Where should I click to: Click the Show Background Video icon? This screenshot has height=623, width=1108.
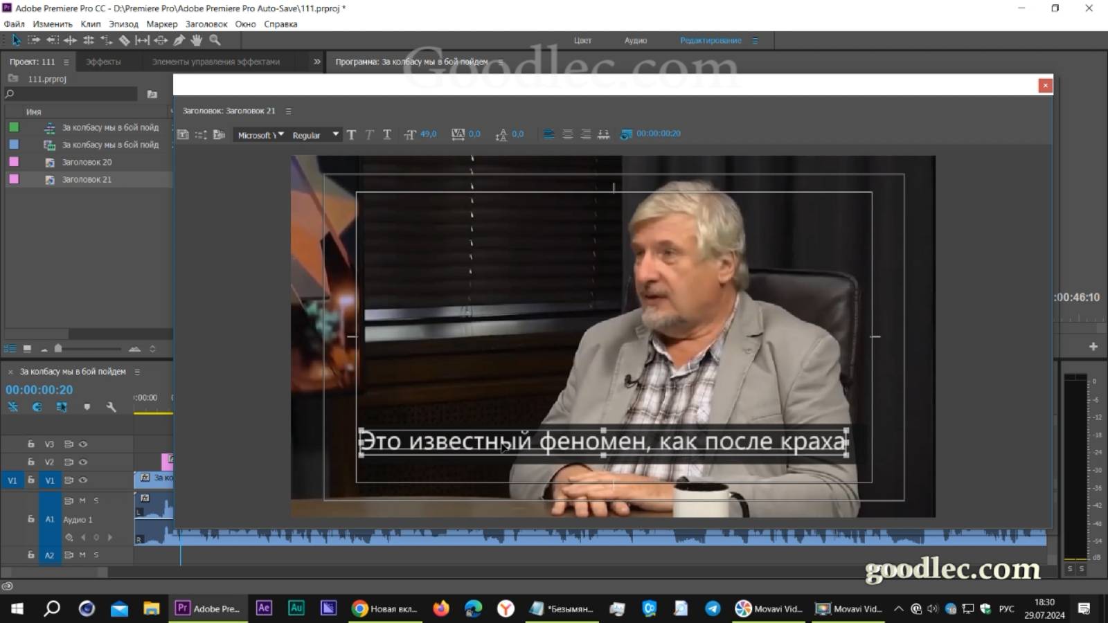(626, 134)
